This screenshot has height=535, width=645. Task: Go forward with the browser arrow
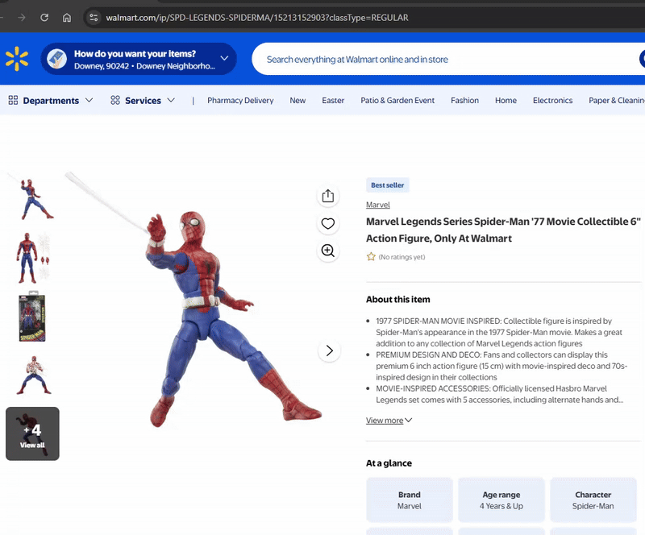[x=22, y=18]
